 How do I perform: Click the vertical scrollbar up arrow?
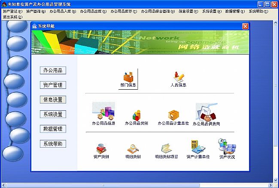tap(276, 23)
